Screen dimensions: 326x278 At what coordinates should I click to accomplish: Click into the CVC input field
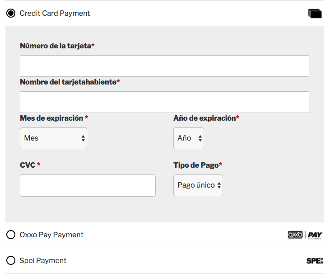click(x=88, y=185)
